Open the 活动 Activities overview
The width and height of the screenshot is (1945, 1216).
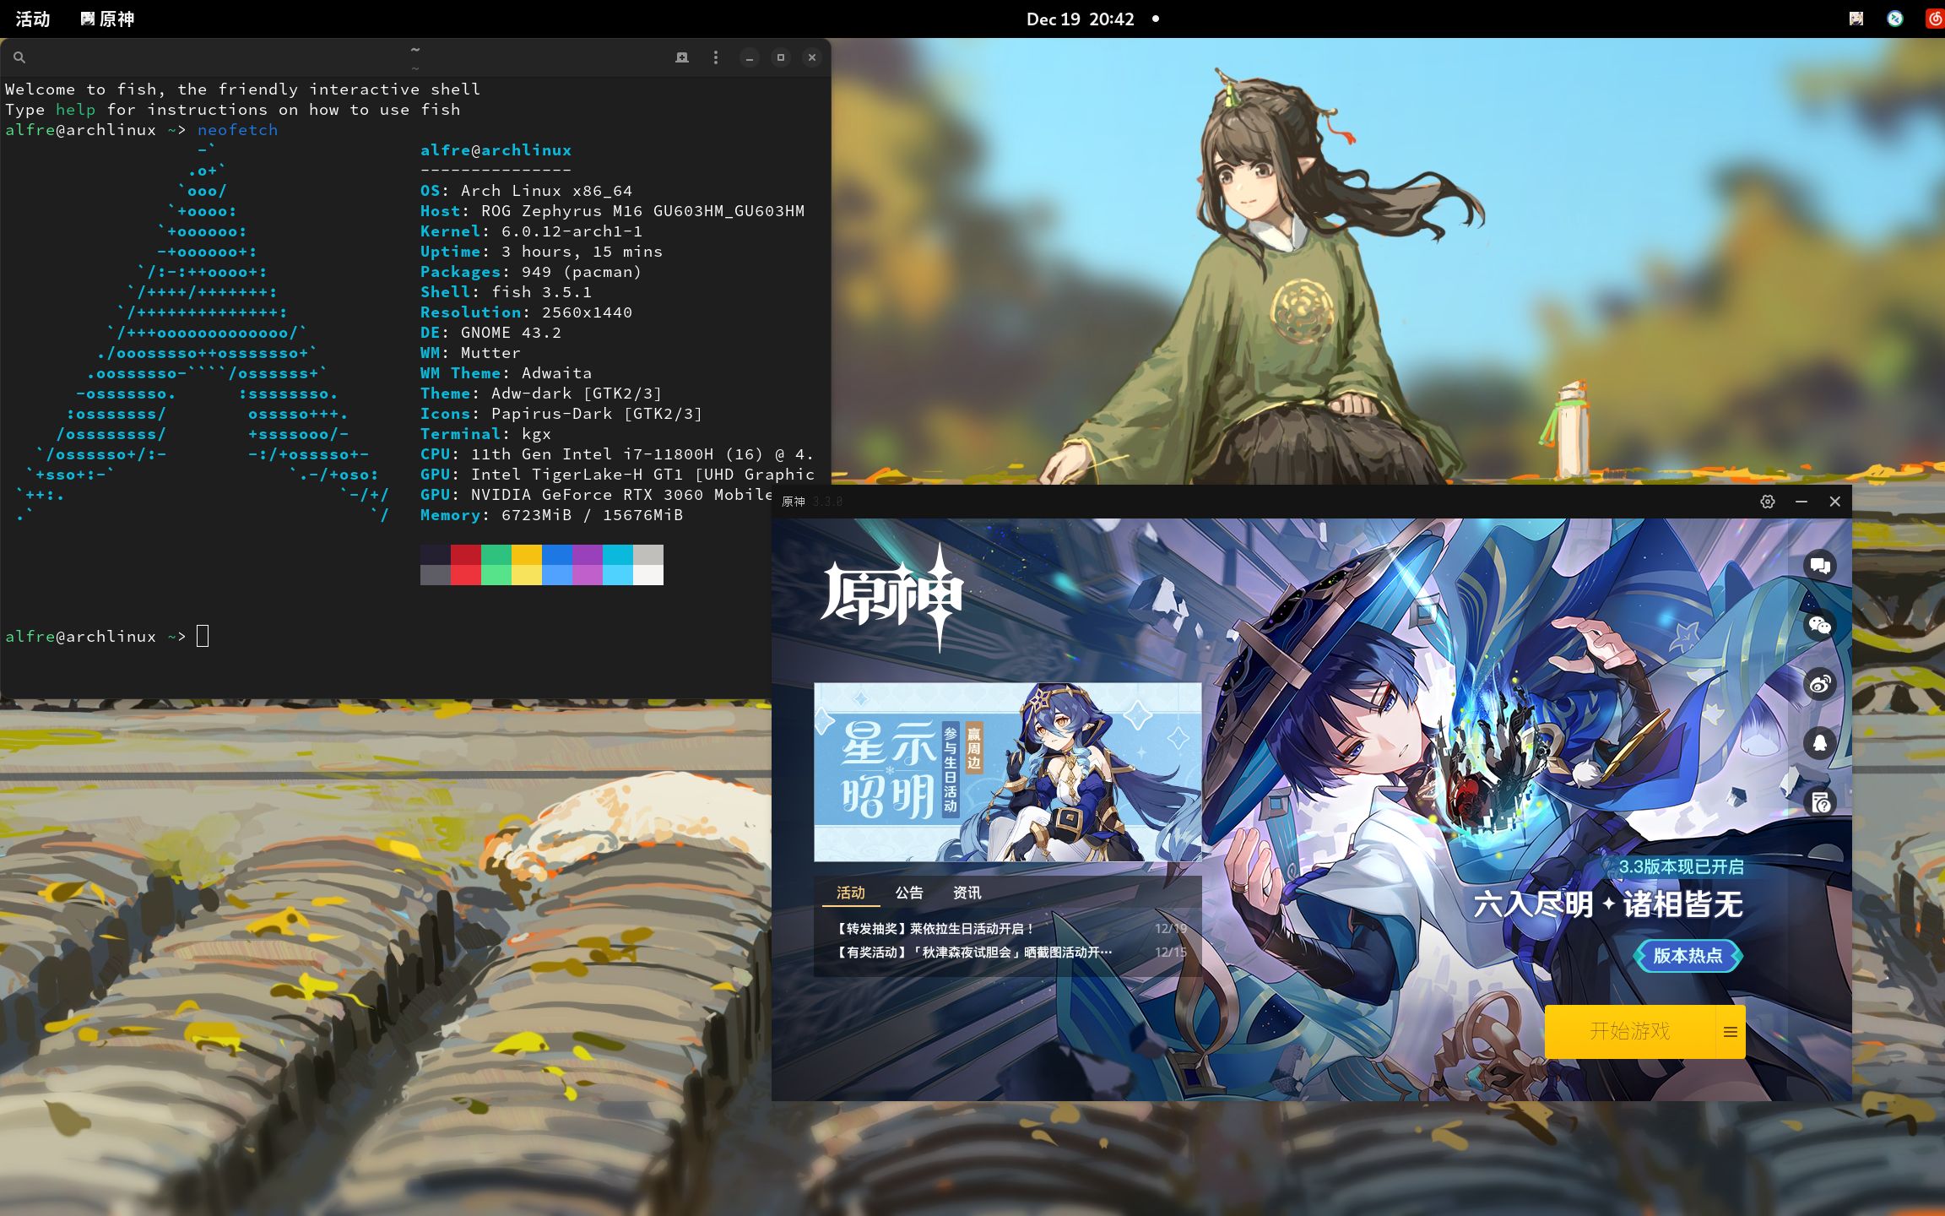click(x=33, y=19)
